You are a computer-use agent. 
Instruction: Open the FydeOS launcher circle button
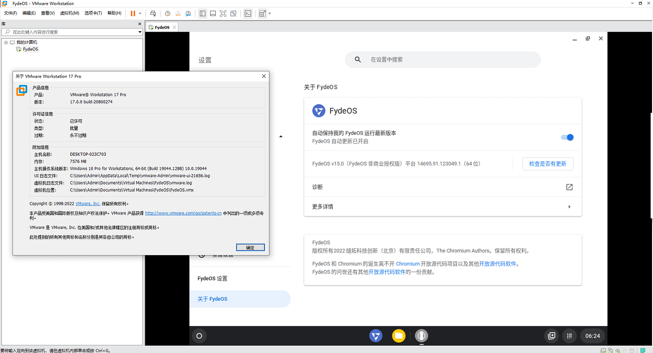point(199,336)
